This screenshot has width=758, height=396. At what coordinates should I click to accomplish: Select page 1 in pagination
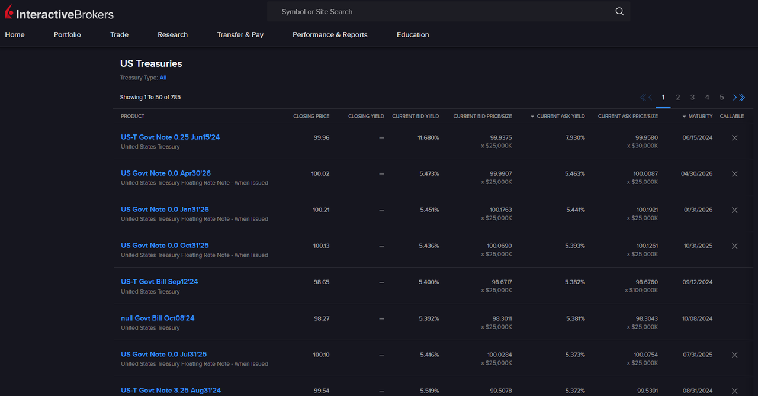point(663,98)
